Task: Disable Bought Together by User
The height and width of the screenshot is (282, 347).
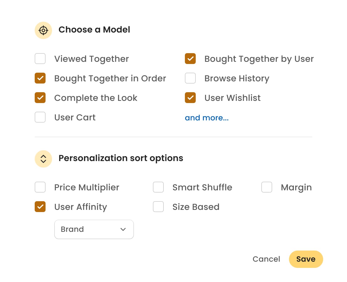Action: (x=190, y=59)
